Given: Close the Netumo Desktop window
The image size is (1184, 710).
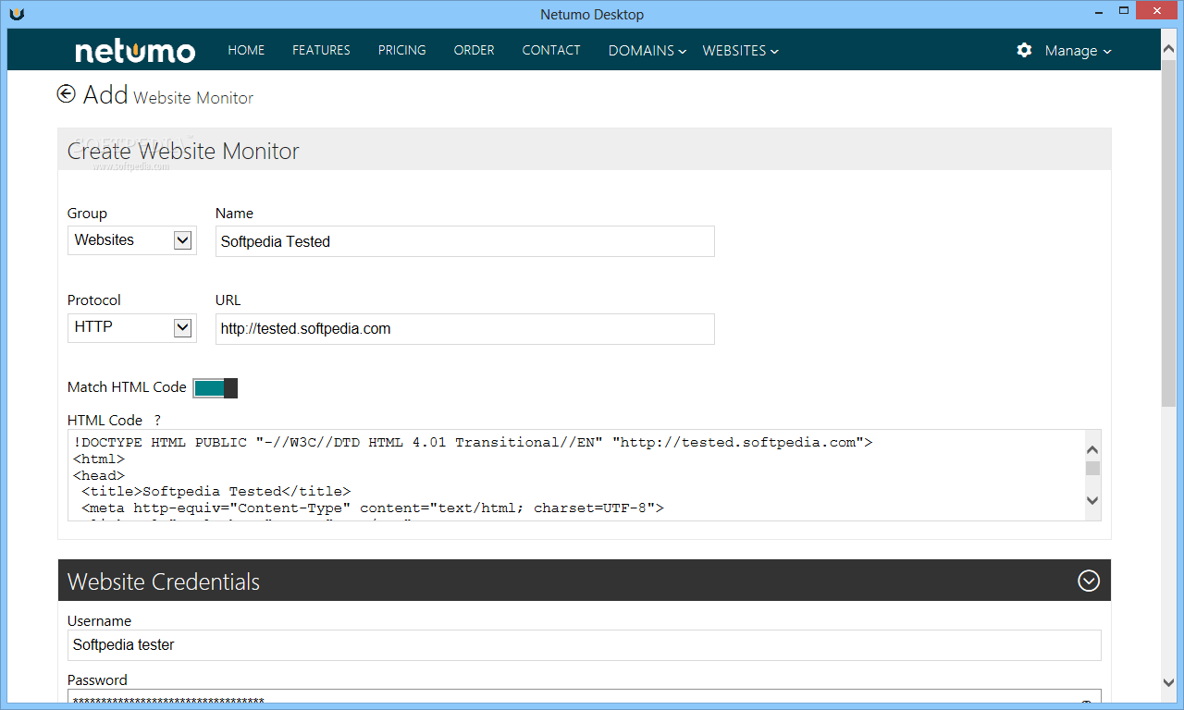Looking at the screenshot, I should (1156, 11).
